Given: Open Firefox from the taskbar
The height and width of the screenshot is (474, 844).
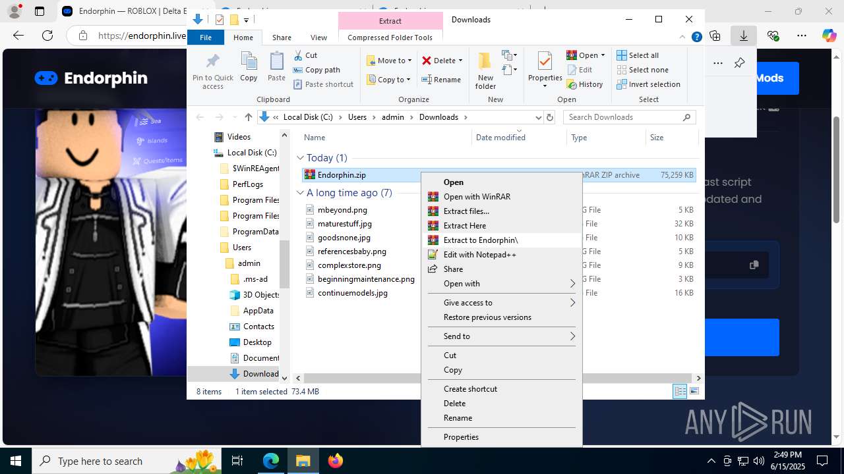Looking at the screenshot, I should 336,461.
